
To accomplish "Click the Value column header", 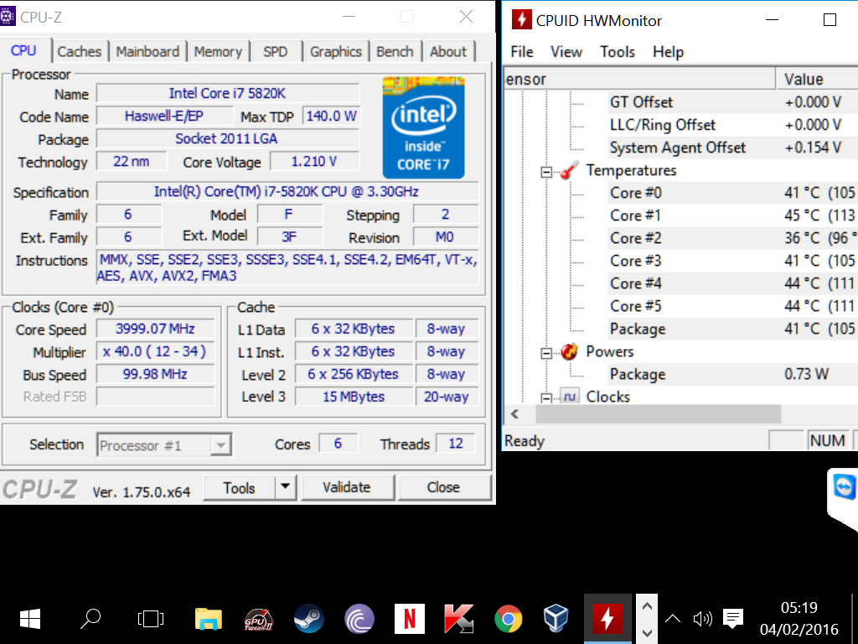I will [817, 79].
